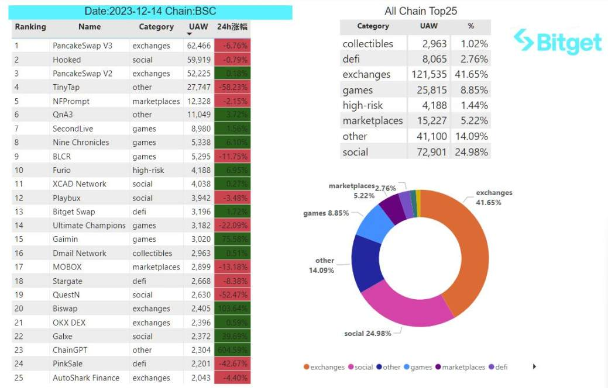Click the legend next-page arrow

(535, 366)
